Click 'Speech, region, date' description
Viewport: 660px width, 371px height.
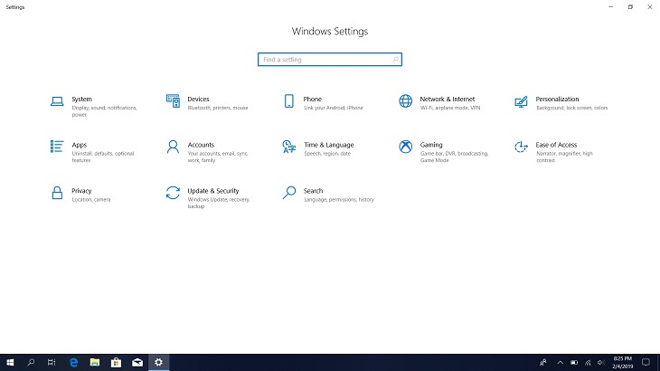pyautogui.click(x=327, y=154)
